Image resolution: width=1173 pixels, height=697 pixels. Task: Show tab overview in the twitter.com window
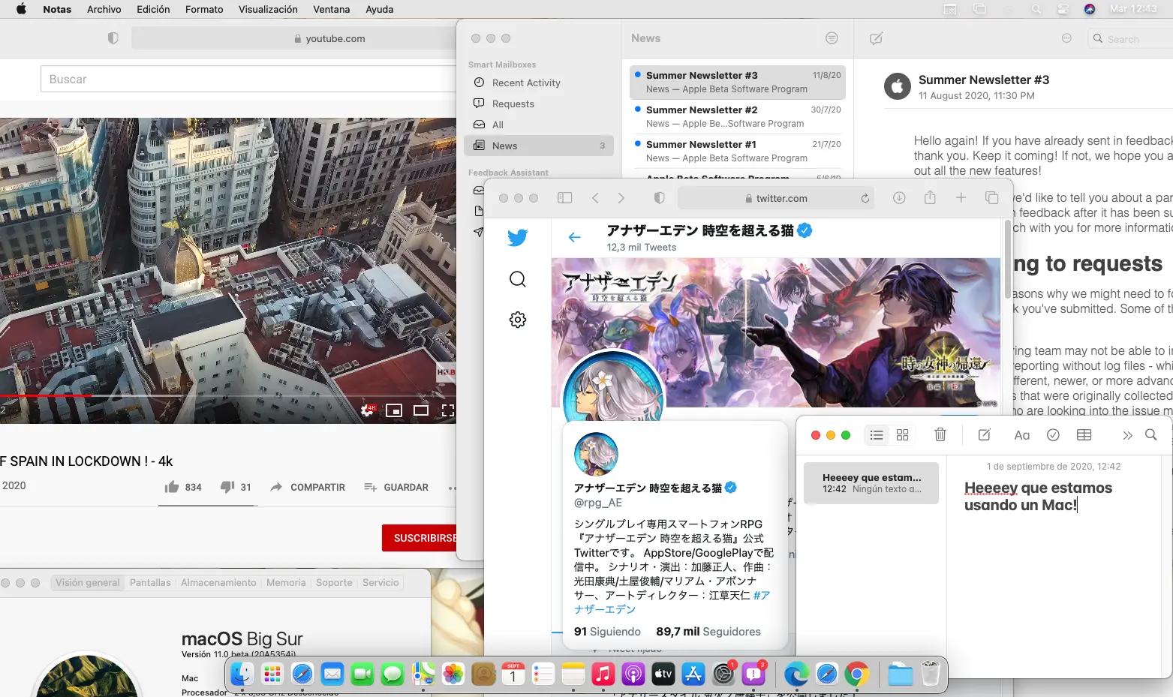991,198
